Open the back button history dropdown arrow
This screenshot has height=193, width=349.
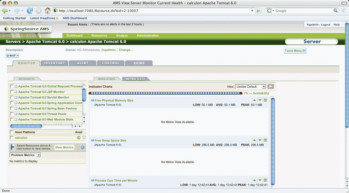click(x=10, y=11)
